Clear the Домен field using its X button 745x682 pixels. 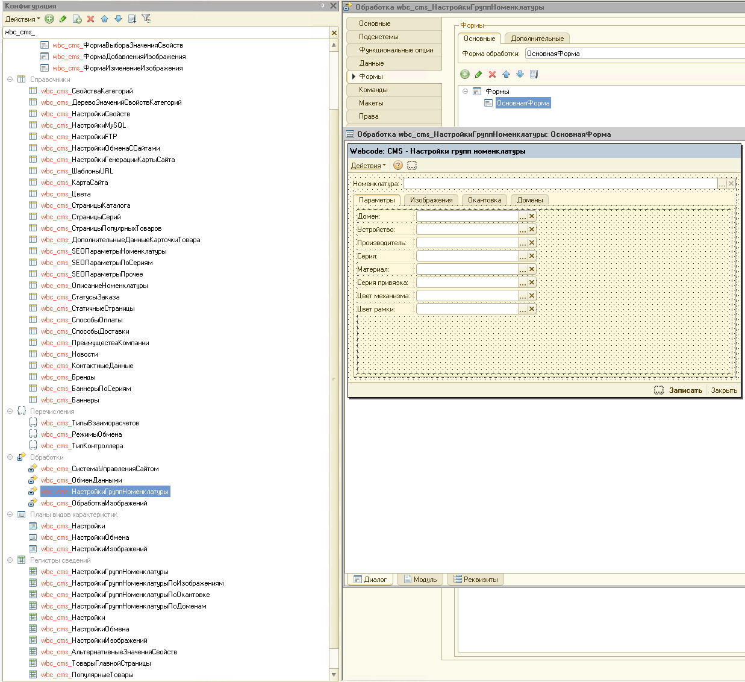click(x=532, y=216)
